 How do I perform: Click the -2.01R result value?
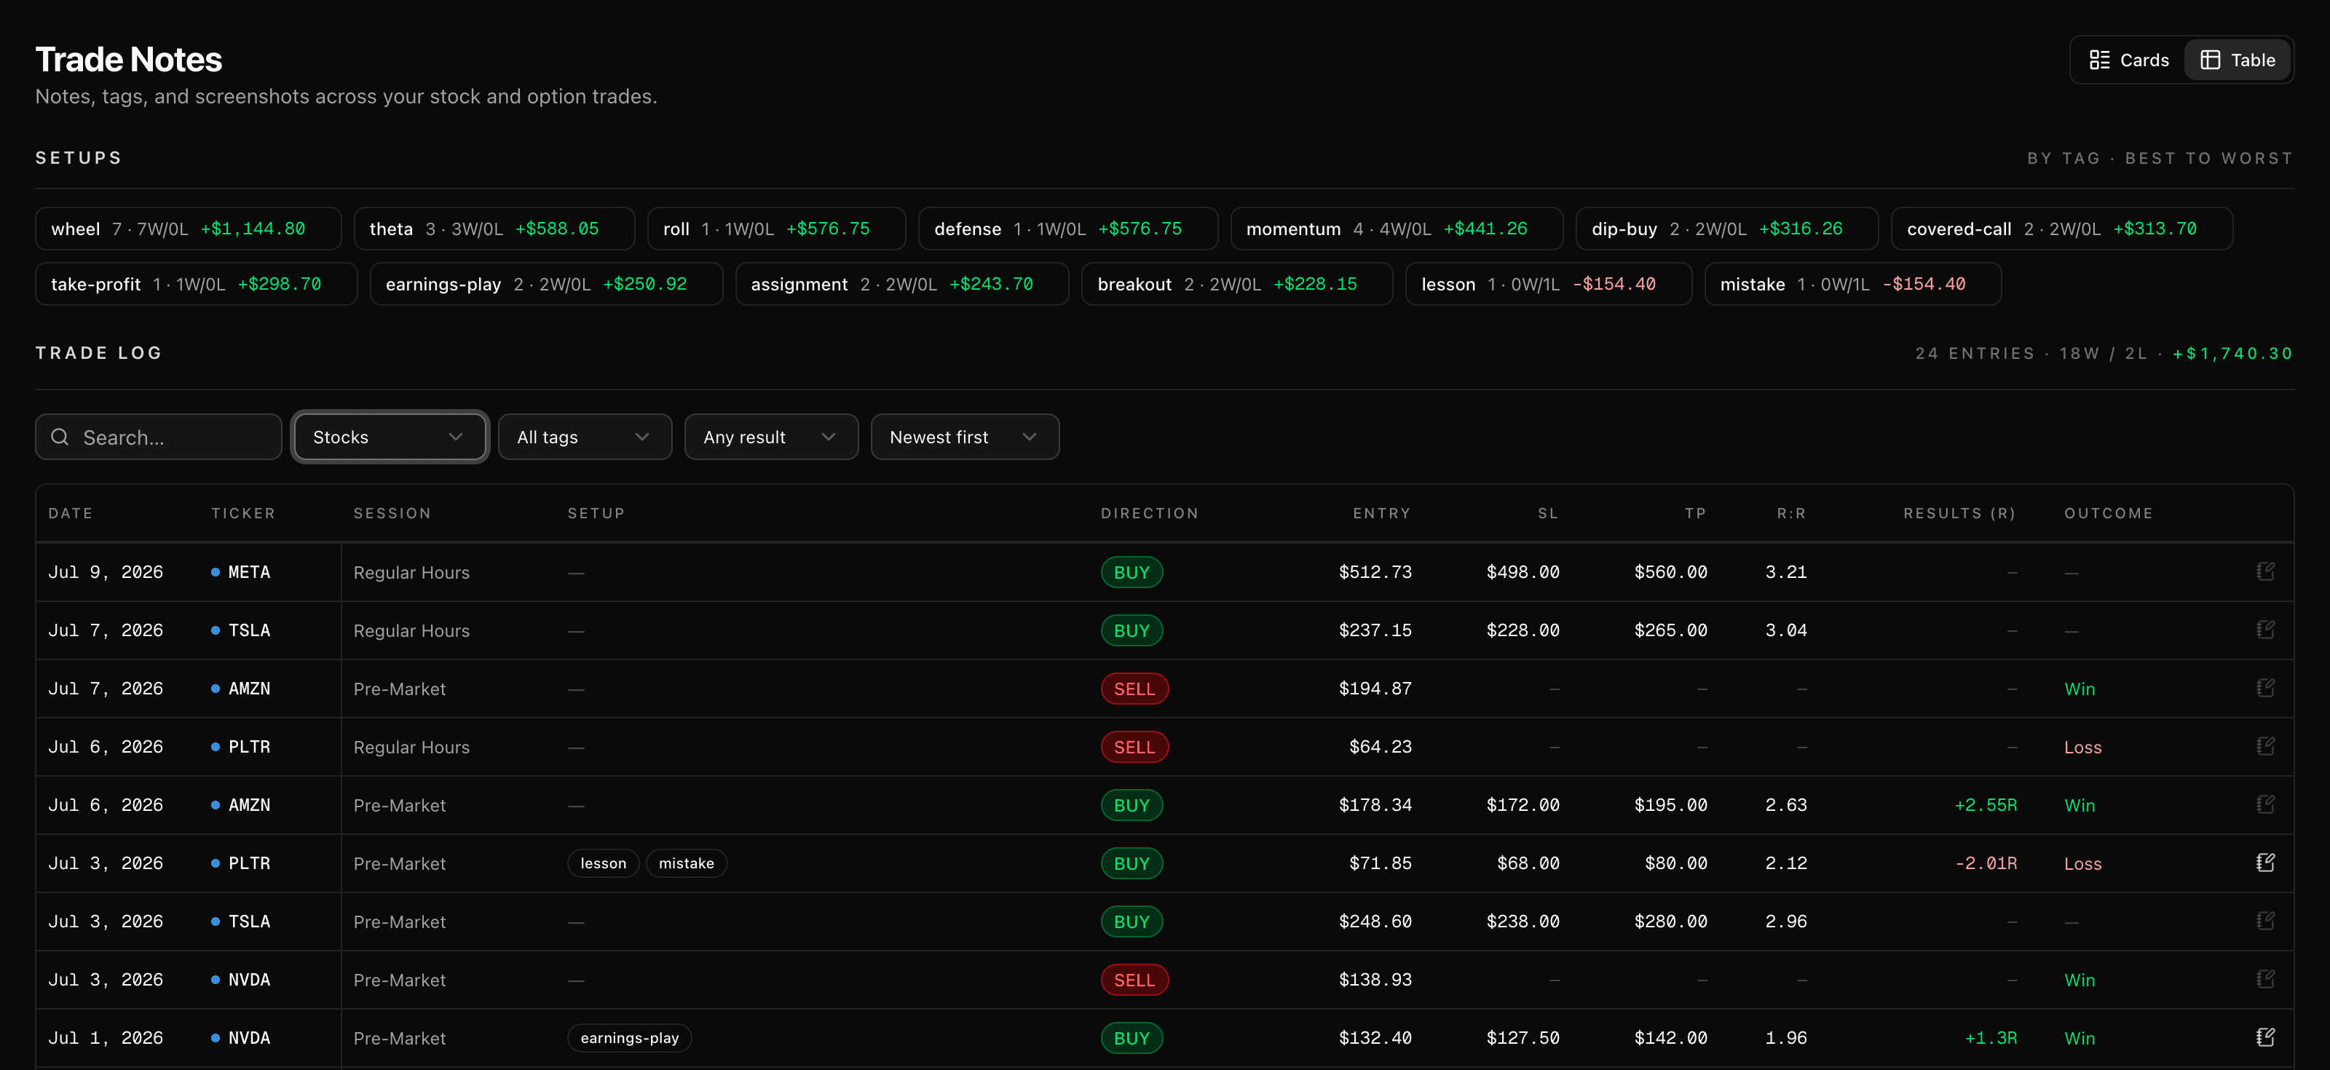1986,863
